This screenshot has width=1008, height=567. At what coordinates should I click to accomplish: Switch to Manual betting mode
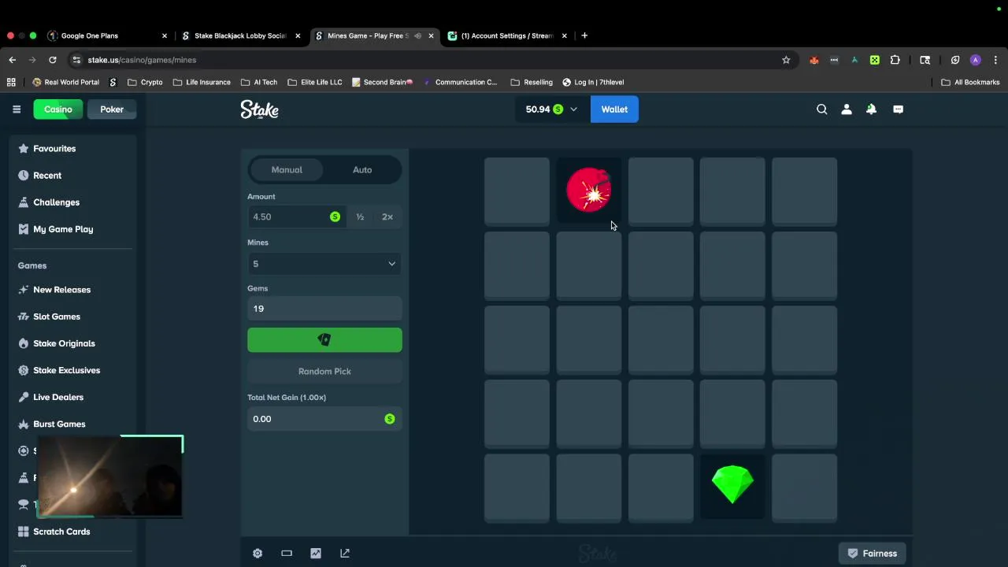[x=287, y=169]
